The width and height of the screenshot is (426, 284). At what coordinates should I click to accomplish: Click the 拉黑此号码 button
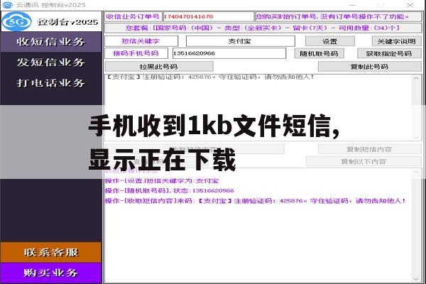pos(158,67)
